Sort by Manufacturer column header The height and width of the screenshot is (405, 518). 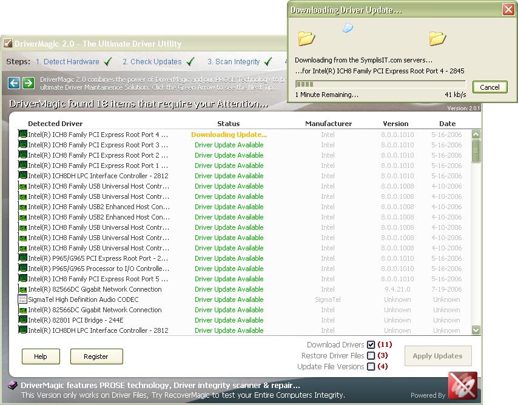coord(328,124)
